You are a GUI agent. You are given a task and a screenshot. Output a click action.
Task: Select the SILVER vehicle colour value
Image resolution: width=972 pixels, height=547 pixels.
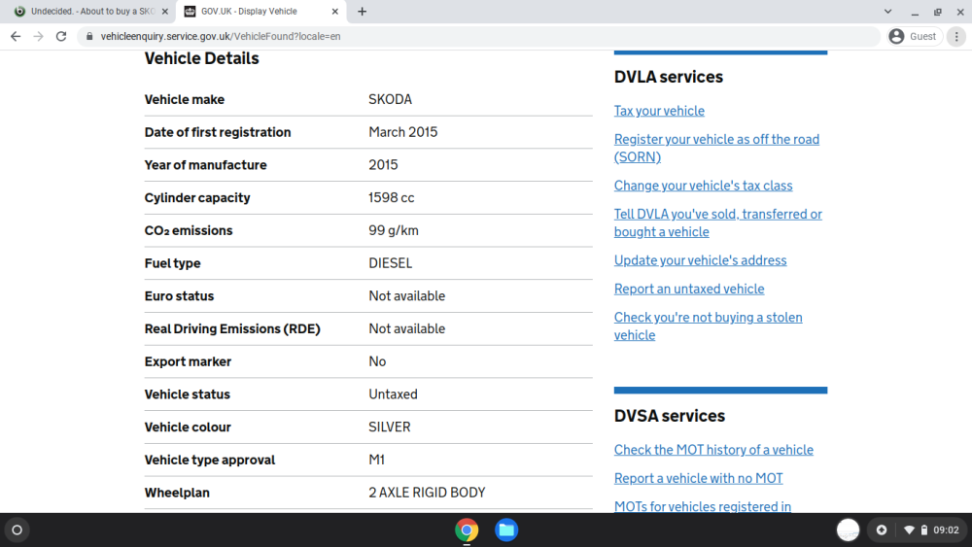pos(390,427)
